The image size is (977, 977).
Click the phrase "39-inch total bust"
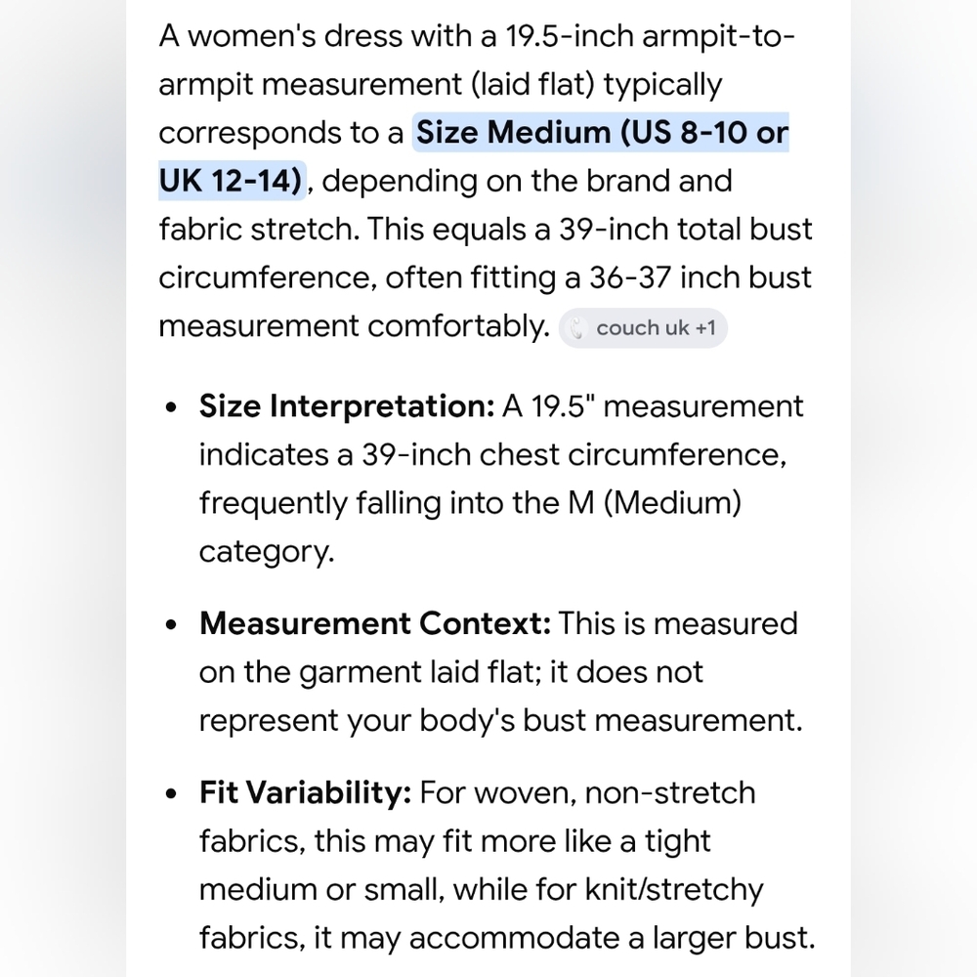point(686,229)
